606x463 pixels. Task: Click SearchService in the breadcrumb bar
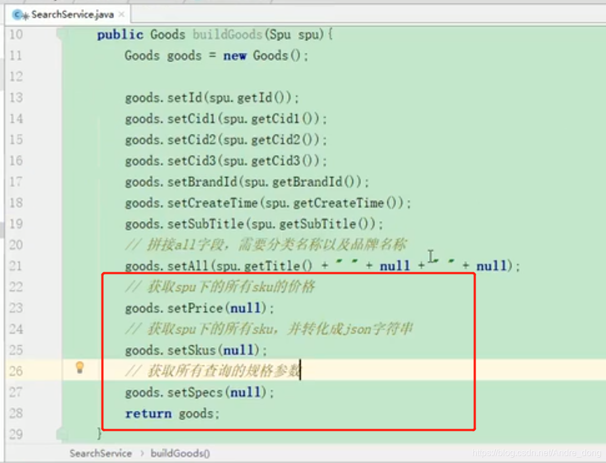pyautogui.click(x=100, y=453)
